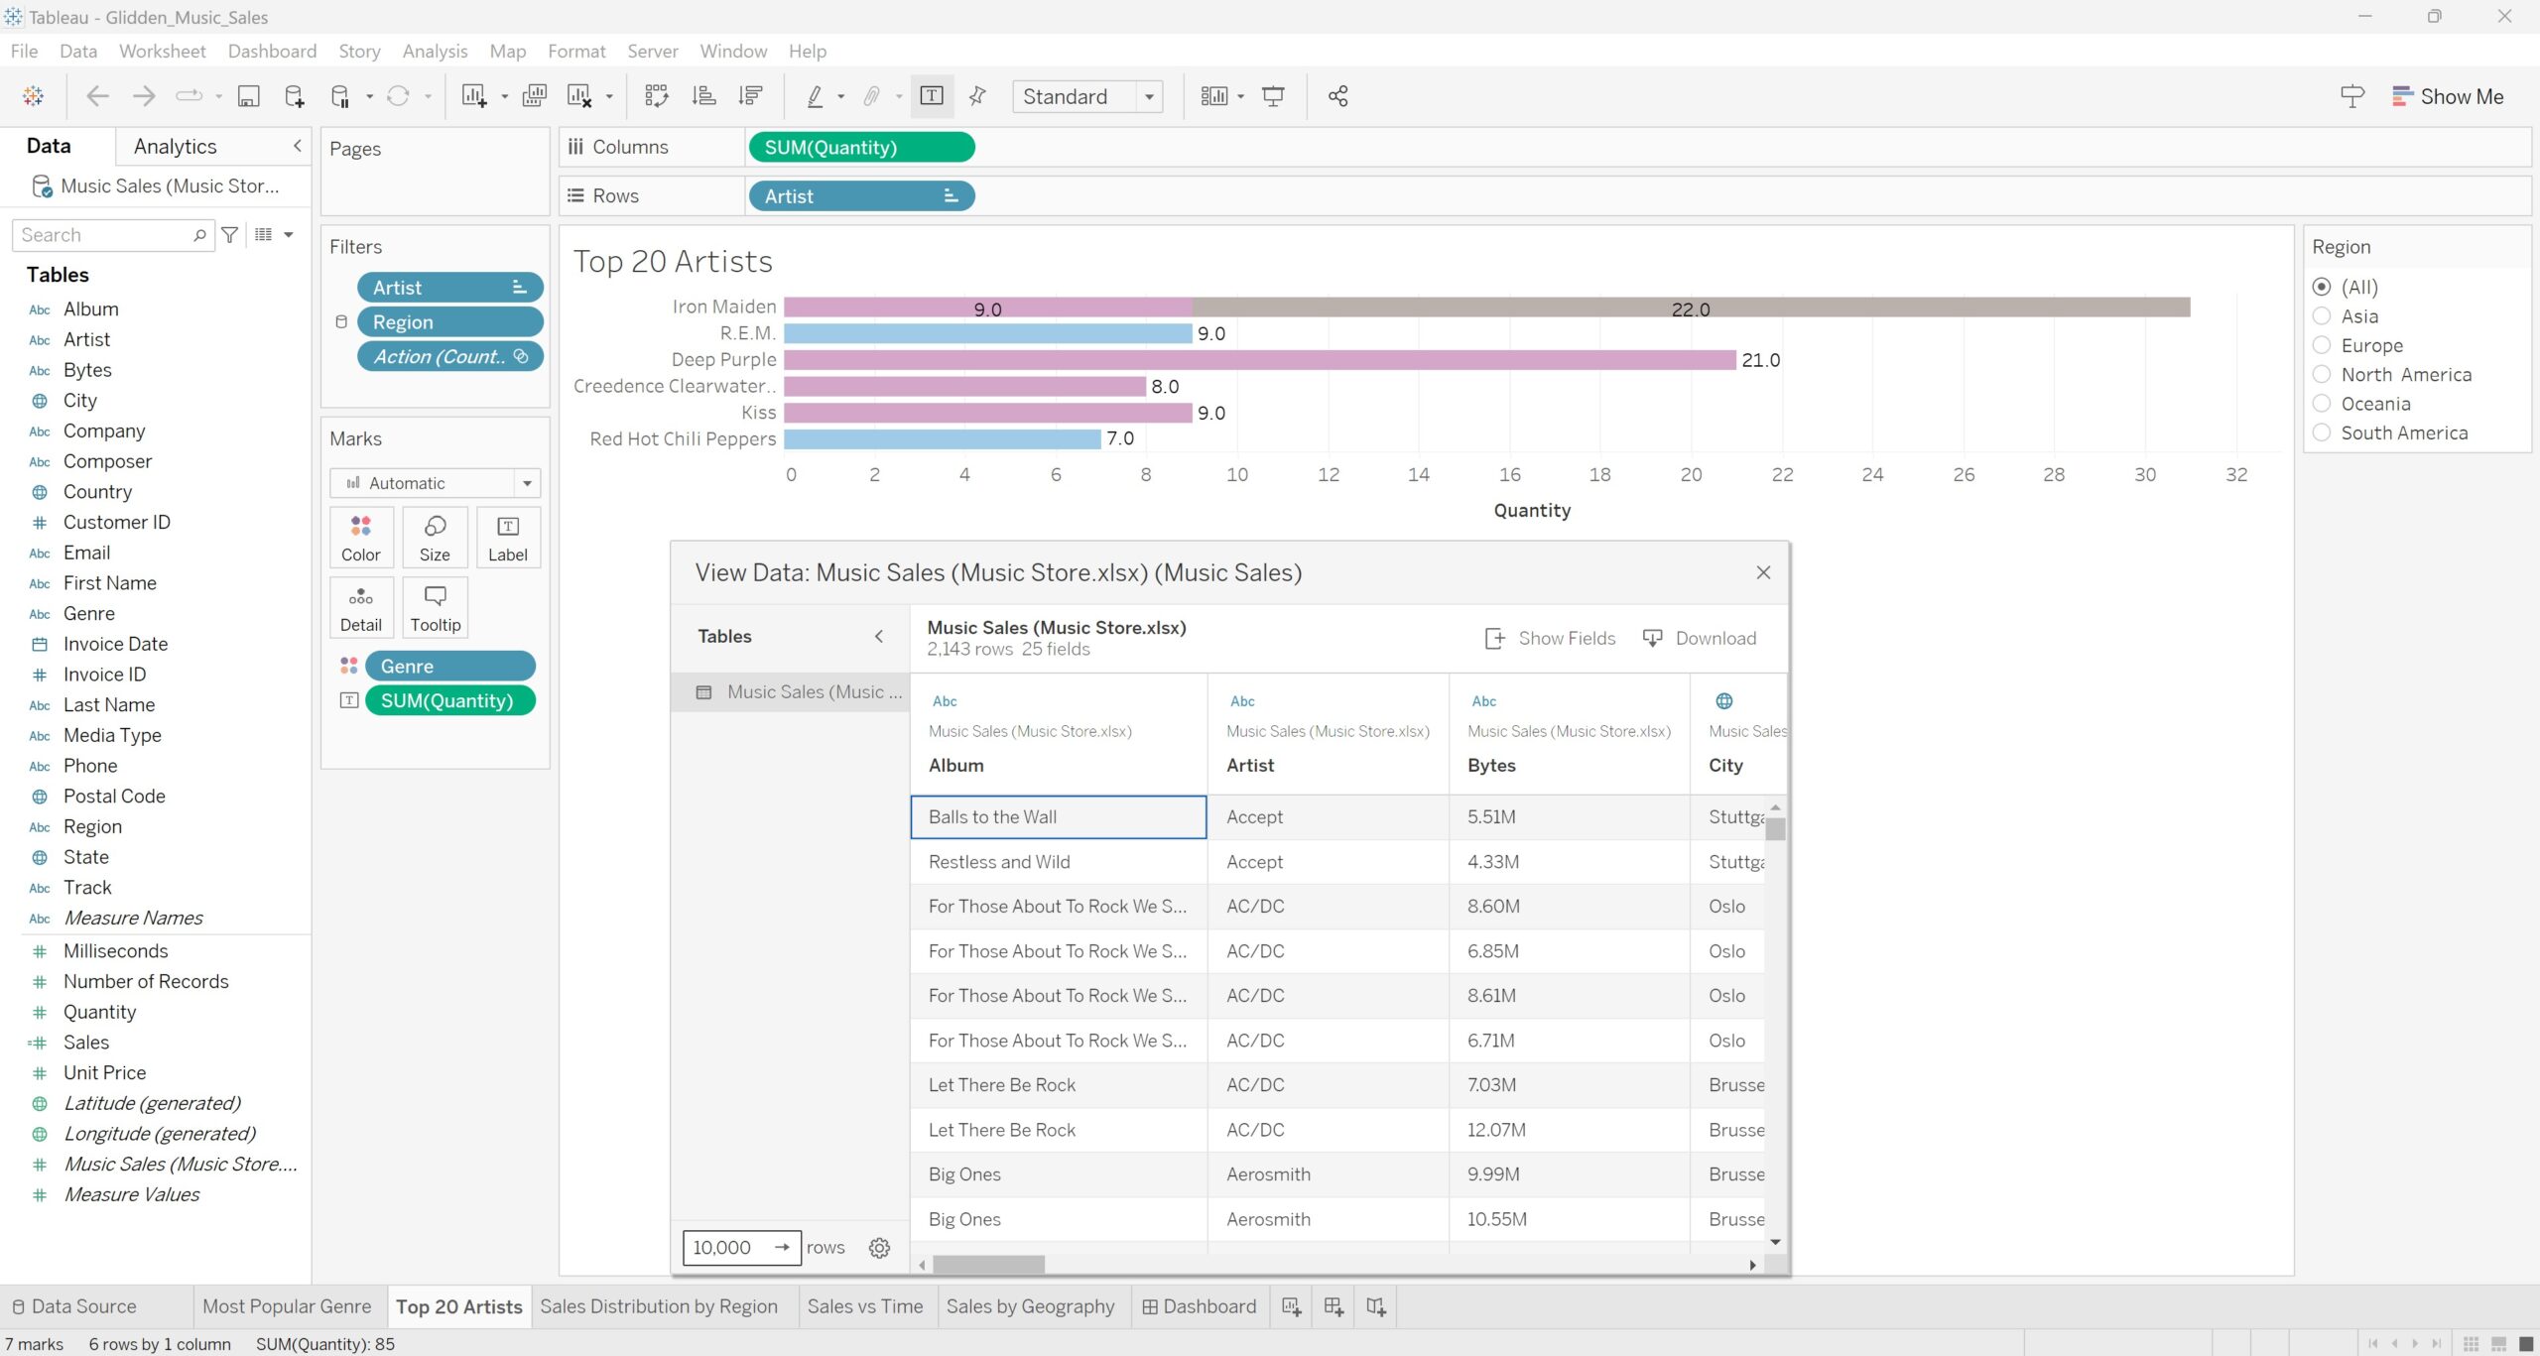Click the Show Fields icon in View Data
The image size is (2540, 1356).
click(x=1493, y=637)
